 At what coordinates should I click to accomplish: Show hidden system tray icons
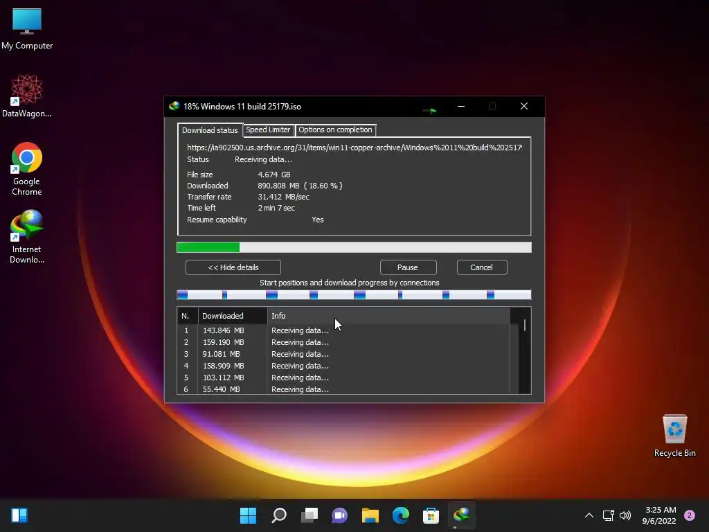589,515
